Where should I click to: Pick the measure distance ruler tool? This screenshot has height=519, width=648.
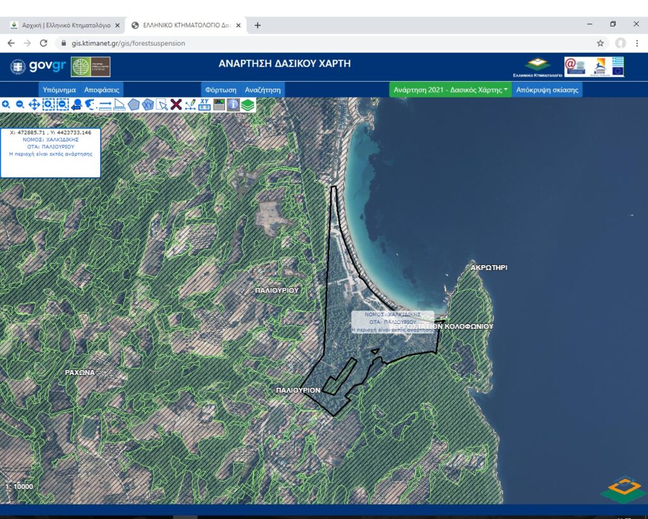pos(105,105)
